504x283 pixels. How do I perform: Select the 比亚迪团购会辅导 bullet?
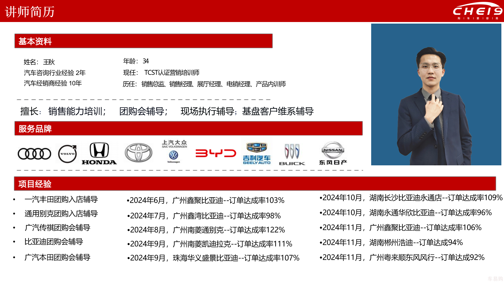pyautogui.click(x=54, y=242)
